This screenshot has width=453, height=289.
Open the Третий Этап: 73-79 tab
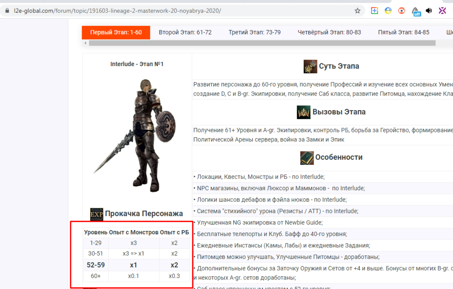(x=255, y=32)
